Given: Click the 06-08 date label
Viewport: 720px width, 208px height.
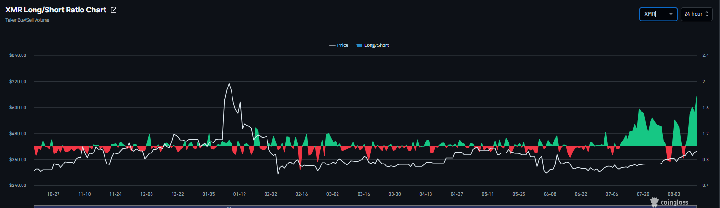Looking at the screenshot, I should (550, 194).
